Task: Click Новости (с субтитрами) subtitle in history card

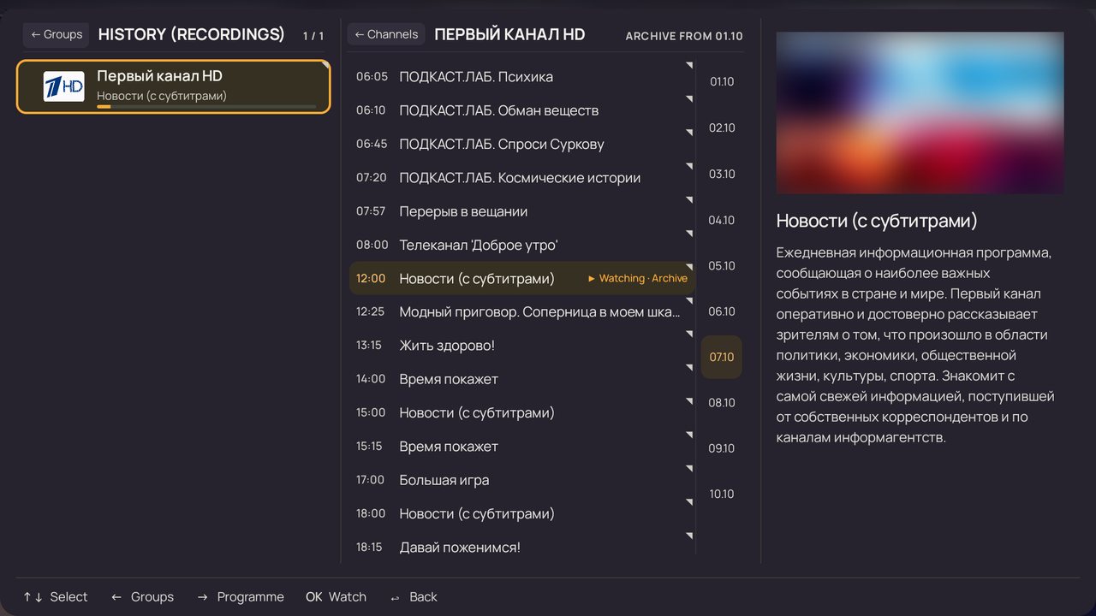Action: pyautogui.click(x=162, y=96)
